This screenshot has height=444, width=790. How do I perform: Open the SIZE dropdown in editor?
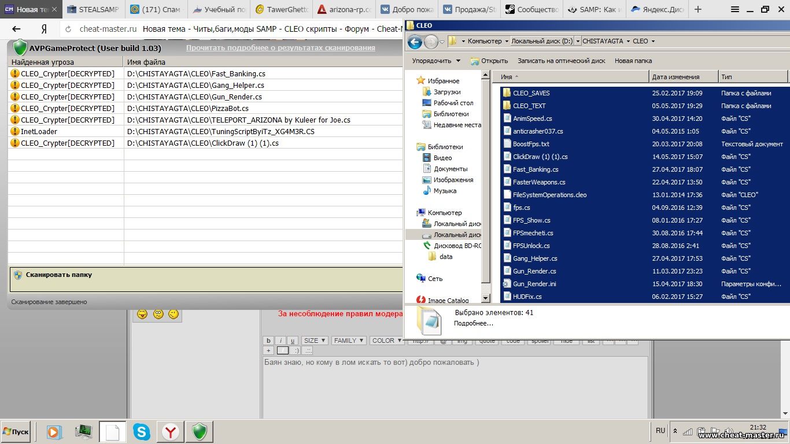315,341
